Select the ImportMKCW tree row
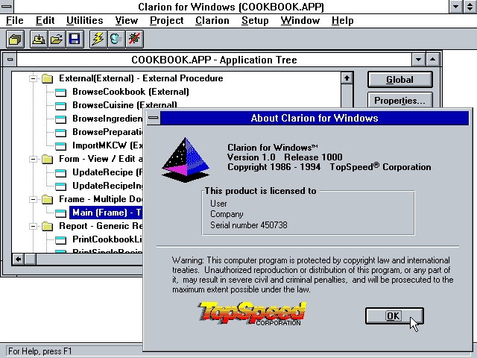Image resolution: width=477 pixels, height=358 pixels. (107, 145)
